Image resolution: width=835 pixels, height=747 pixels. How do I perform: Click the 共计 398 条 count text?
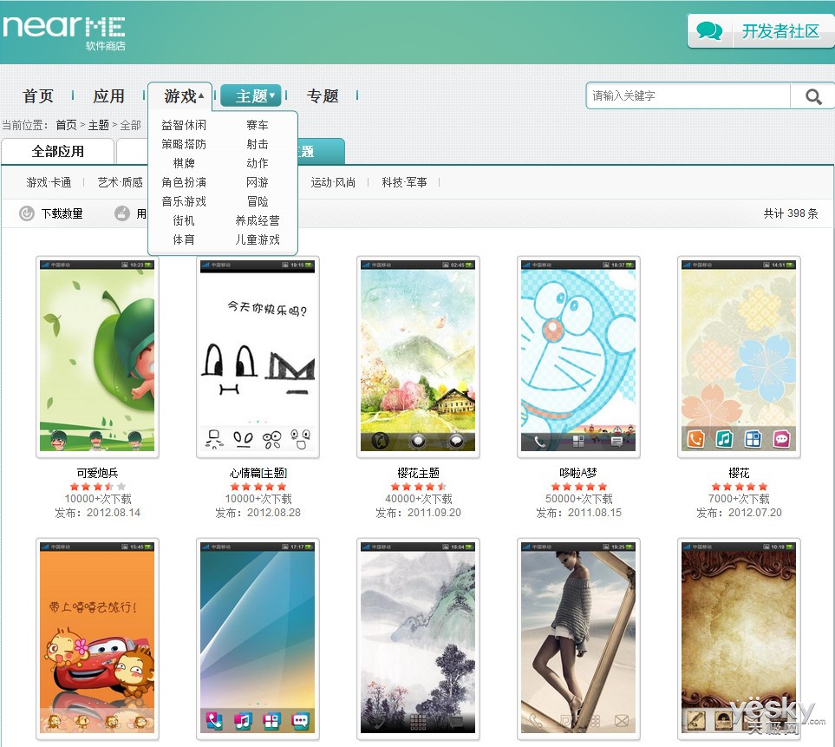[791, 213]
